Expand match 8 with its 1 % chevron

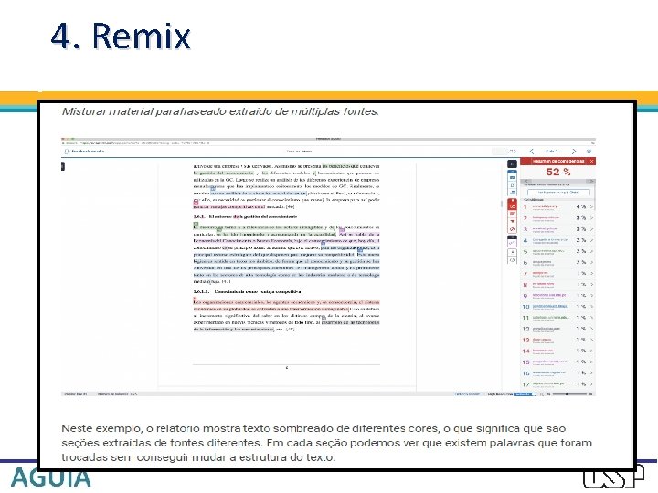click(591, 284)
